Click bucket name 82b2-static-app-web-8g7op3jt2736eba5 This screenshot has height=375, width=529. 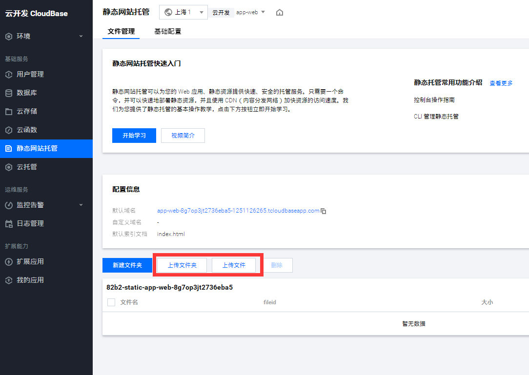pyautogui.click(x=170, y=287)
